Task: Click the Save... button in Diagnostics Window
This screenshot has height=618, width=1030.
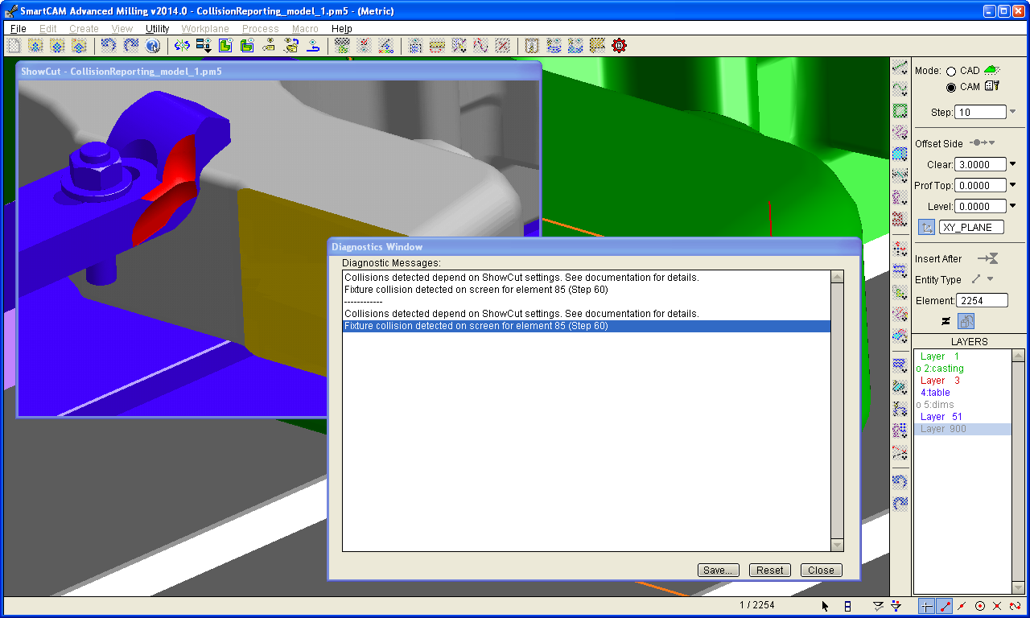Action: [718, 570]
